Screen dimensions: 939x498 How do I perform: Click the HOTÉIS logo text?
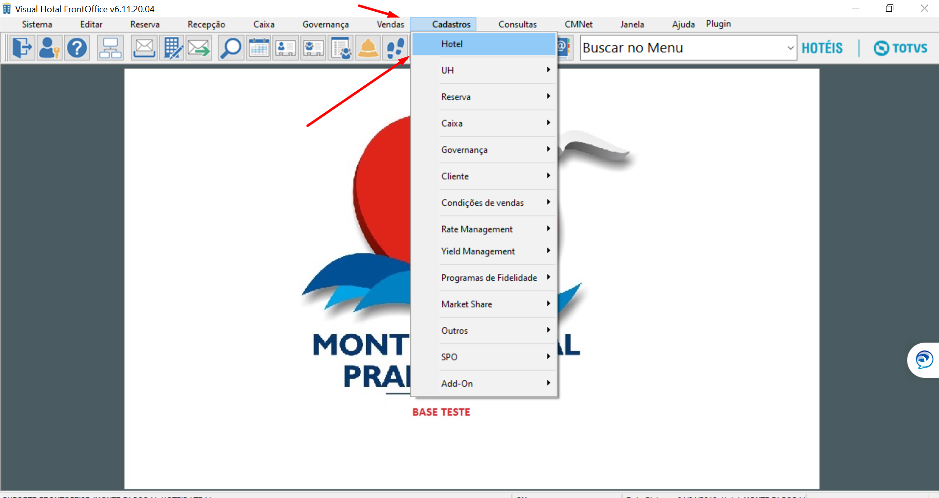point(822,48)
